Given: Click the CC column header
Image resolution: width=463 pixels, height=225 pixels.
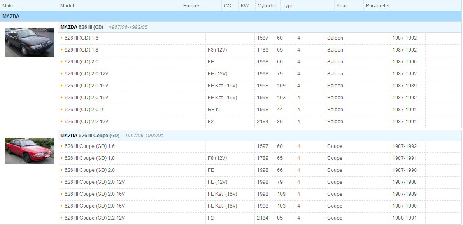Looking at the screenshot, I should pyautogui.click(x=228, y=6).
